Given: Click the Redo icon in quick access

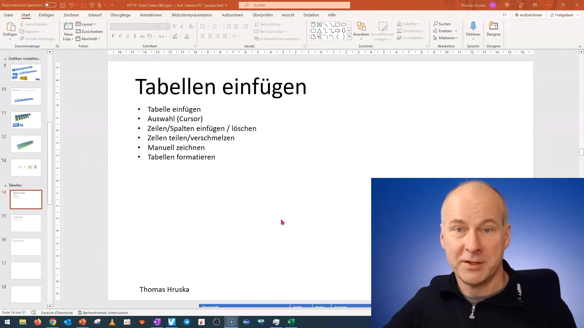Looking at the screenshot, I should (83, 5).
